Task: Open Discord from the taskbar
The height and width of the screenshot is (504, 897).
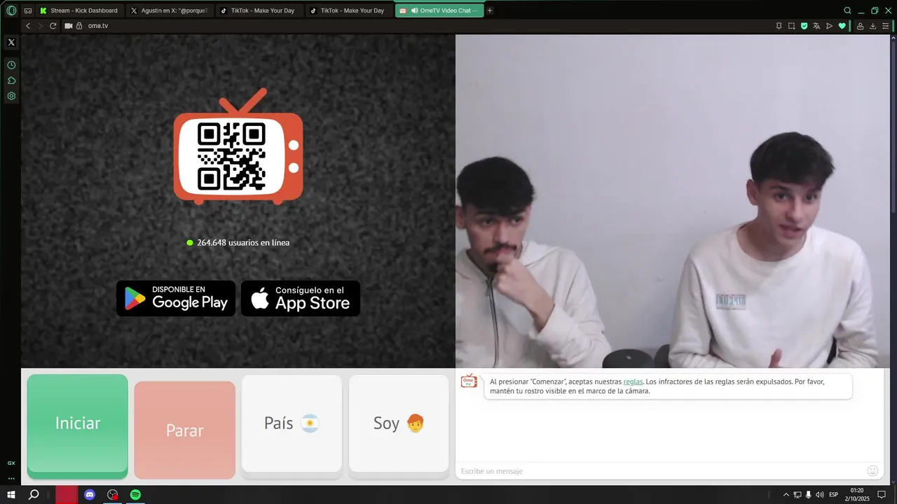Action: pyautogui.click(x=90, y=495)
